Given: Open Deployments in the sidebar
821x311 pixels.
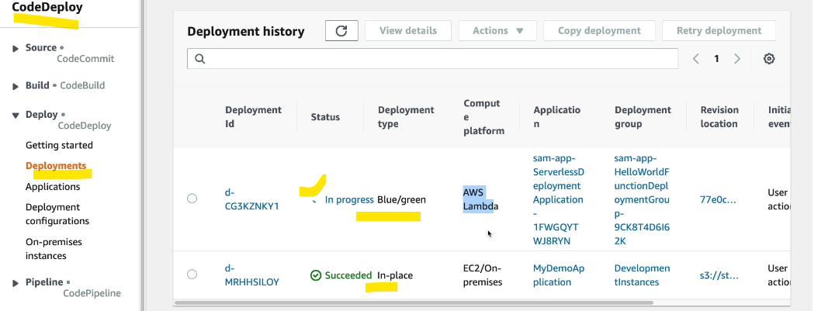Looking at the screenshot, I should 56,165.
